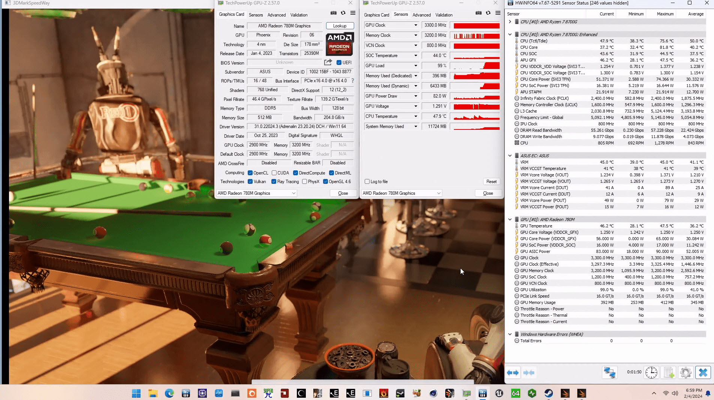This screenshot has width=714, height=400.
Task: Open GPU Clock sensor dropdown arrow
Action: [415, 25]
